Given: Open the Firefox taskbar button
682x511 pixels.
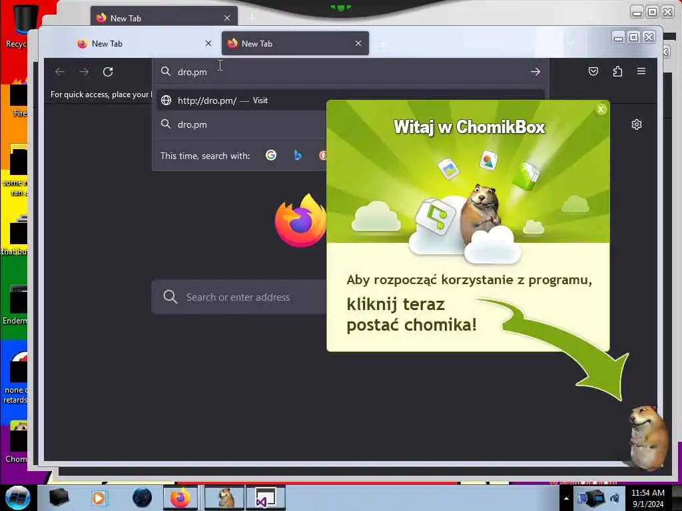Looking at the screenshot, I should [180, 498].
